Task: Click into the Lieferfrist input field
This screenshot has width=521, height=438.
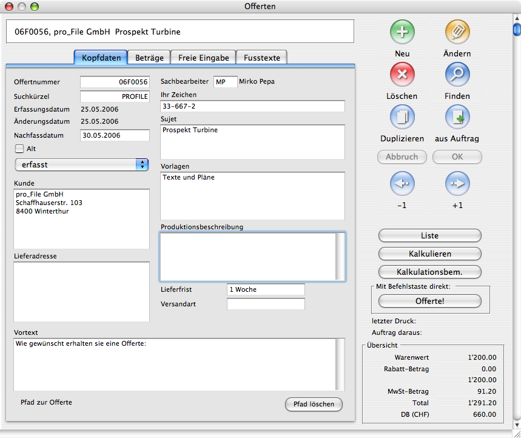Action: [x=266, y=290]
